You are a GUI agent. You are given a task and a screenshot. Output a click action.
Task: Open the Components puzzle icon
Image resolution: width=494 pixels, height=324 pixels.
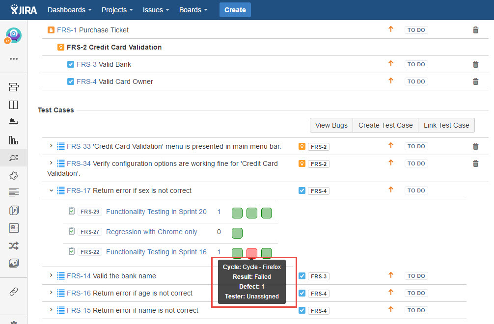point(14,175)
